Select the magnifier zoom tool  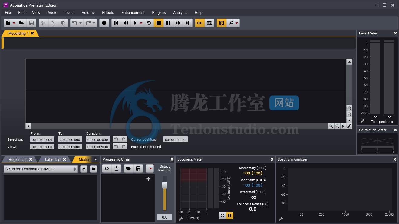[x=231, y=23]
